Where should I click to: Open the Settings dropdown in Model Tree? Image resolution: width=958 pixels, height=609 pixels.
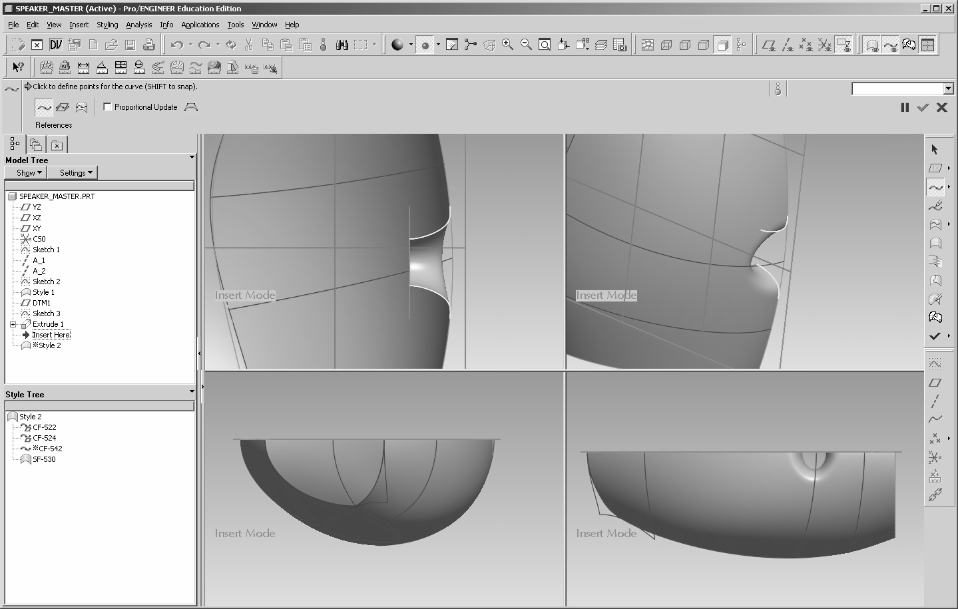click(76, 172)
